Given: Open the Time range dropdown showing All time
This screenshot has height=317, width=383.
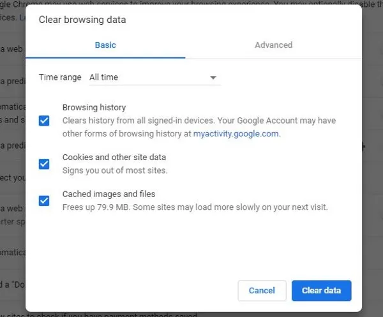Looking at the screenshot, I should (153, 77).
